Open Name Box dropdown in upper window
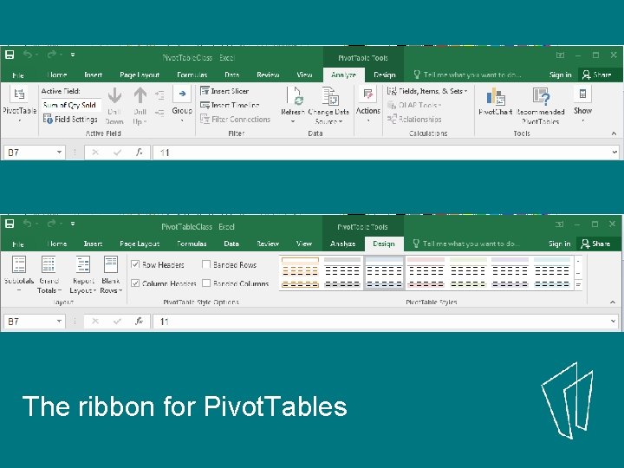Screen dimensions: 624x468 pyautogui.click(x=59, y=153)
